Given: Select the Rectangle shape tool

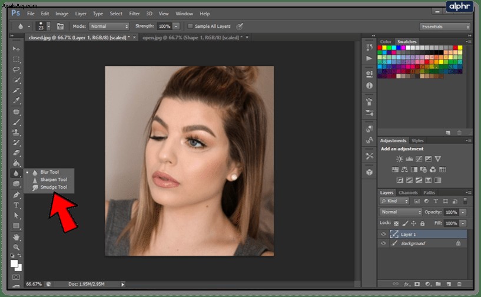Looking at the screenshot, I should [16, 226].
